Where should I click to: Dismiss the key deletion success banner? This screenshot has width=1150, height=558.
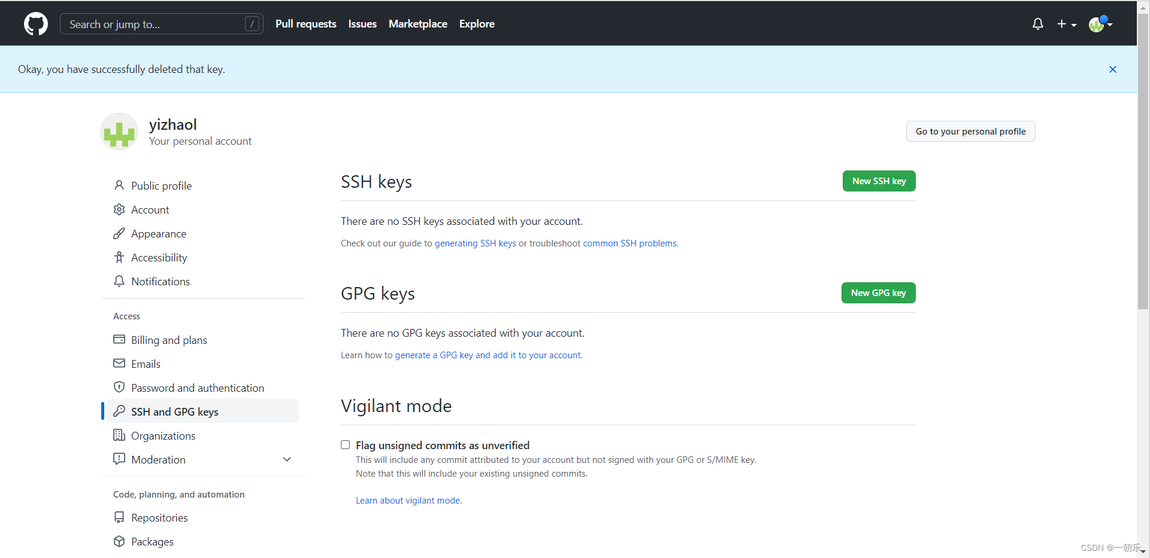click(x=1113, y=69)
